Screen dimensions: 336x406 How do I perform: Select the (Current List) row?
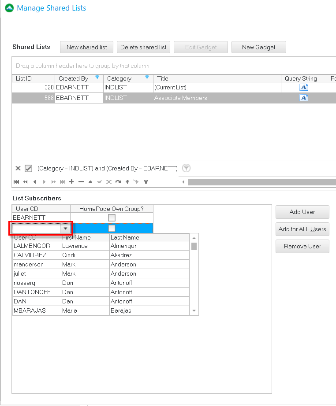pos(174,87)
